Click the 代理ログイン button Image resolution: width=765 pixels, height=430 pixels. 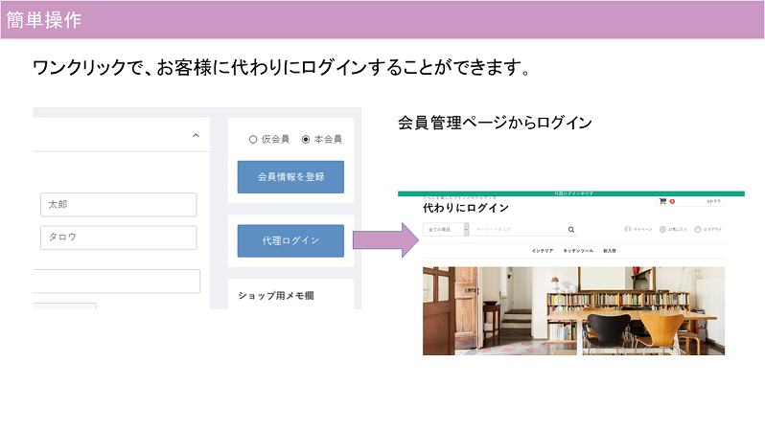[x=290, y=240]
